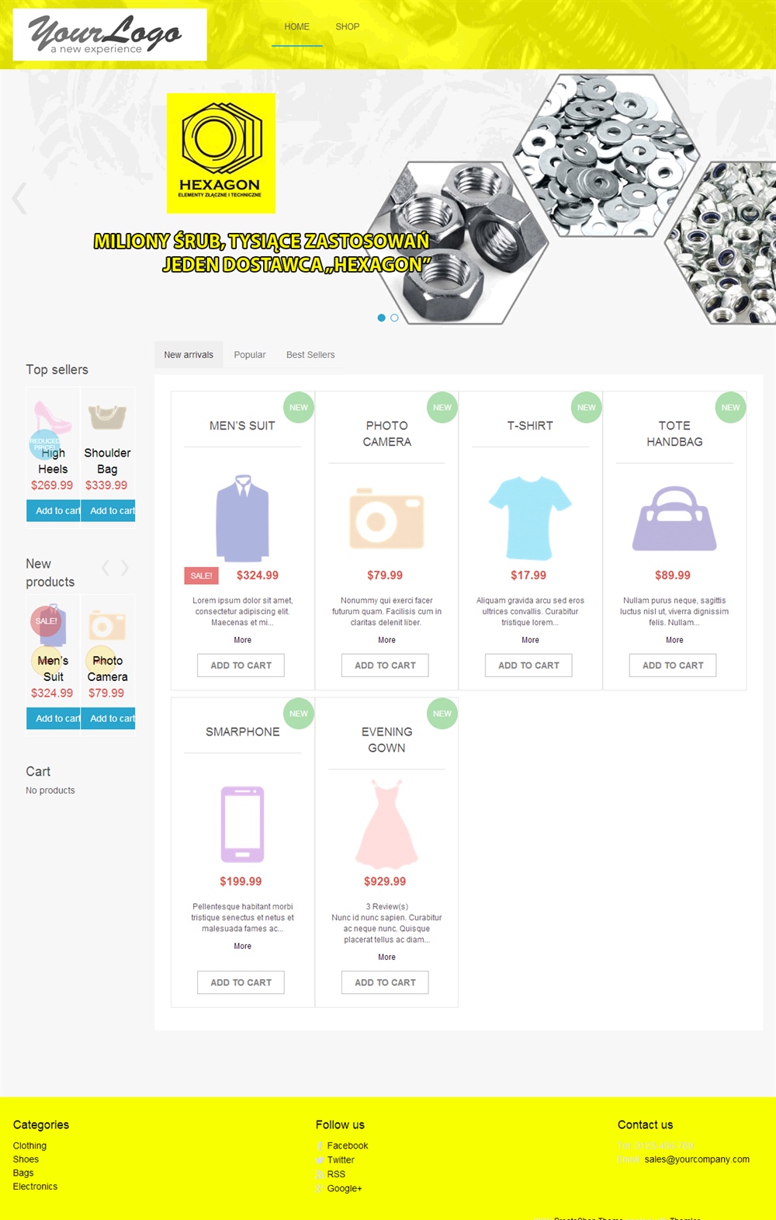Click the purple smartphone product image
776x1220 pixels.
tap(242, 824)
